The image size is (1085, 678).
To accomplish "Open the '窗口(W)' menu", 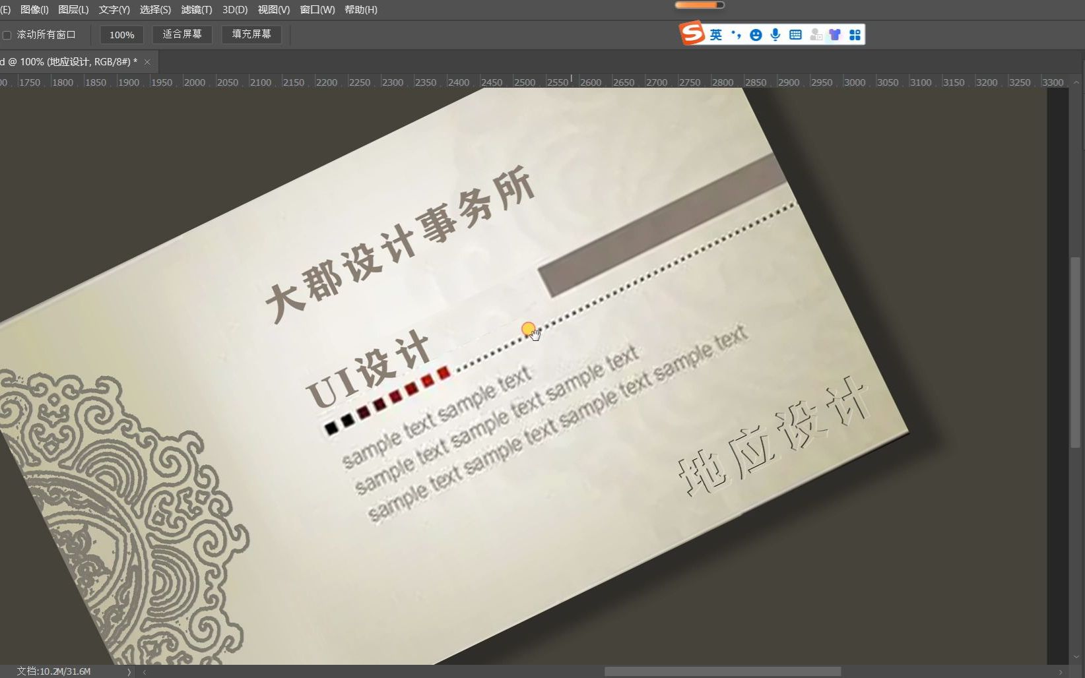I will pos(317,10).
